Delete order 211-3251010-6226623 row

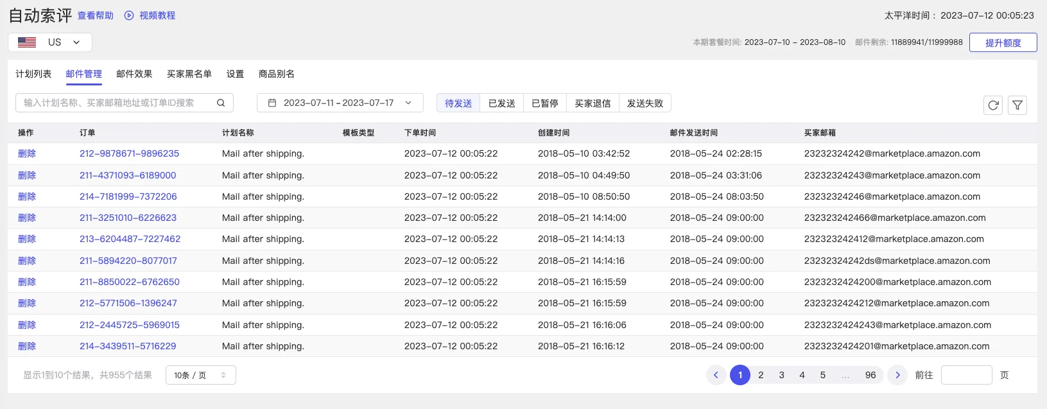coord(27,218)
